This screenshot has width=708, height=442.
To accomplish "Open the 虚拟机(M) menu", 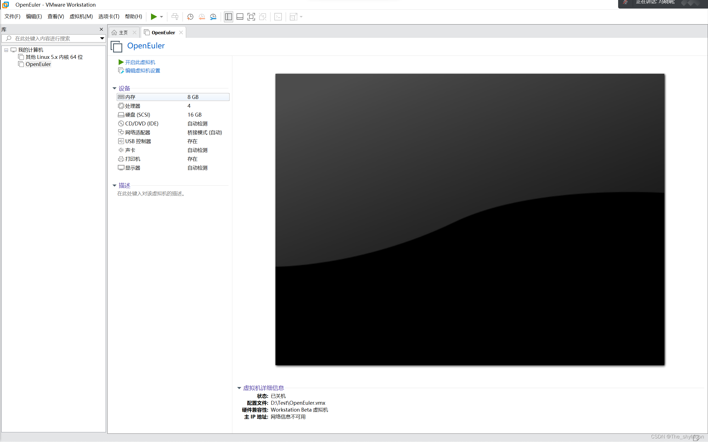I will click(81, 16).
